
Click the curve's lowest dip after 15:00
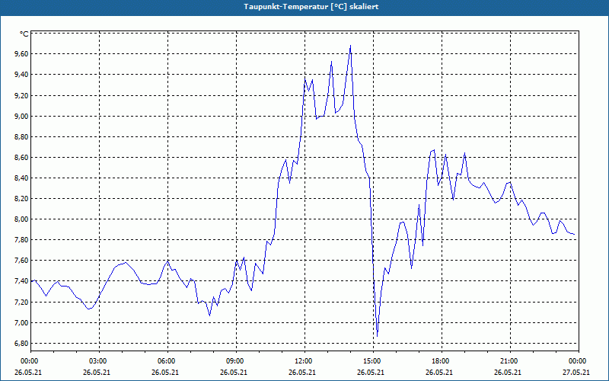[x=377, y=336]
